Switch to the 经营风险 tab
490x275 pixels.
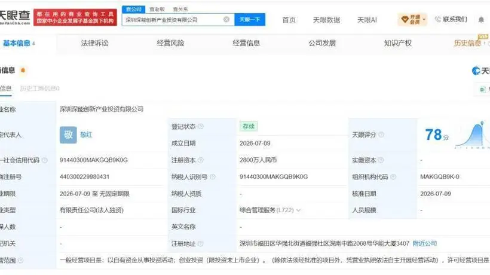click(170, 43)
